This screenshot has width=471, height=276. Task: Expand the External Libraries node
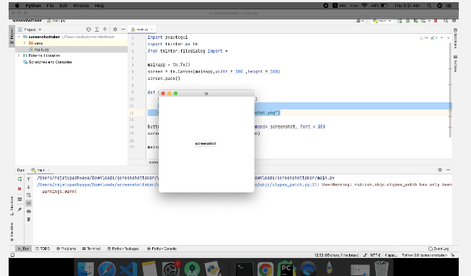coord(19,55)
